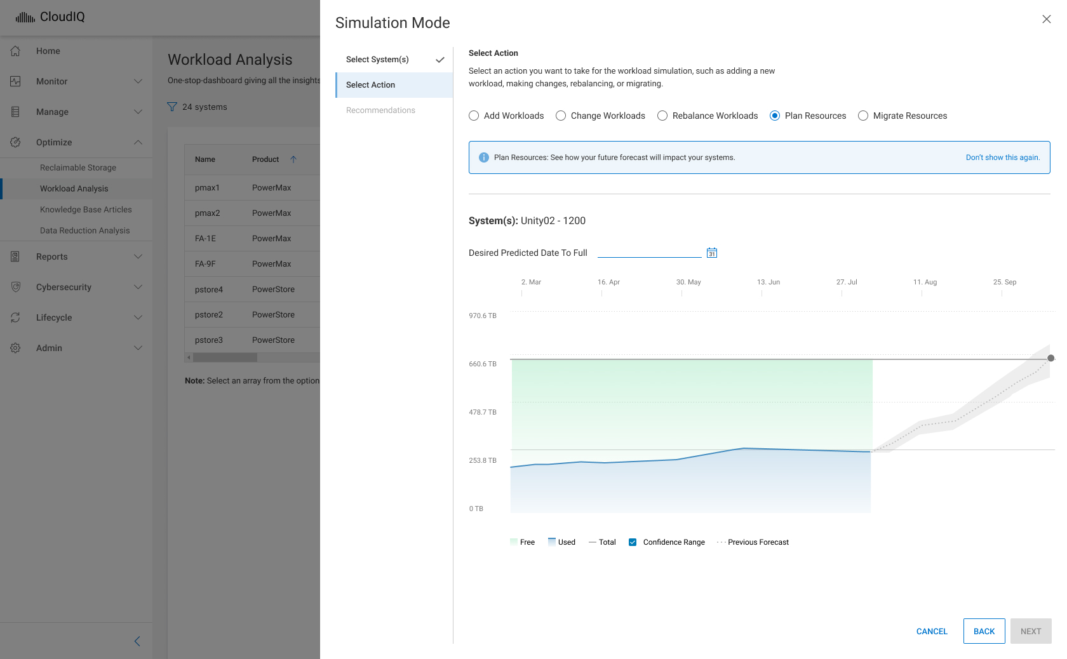Image resolution: width=1067 pixels, height=659 pixels.
Task: Click the Home sidebar icon
Action: 16,51
